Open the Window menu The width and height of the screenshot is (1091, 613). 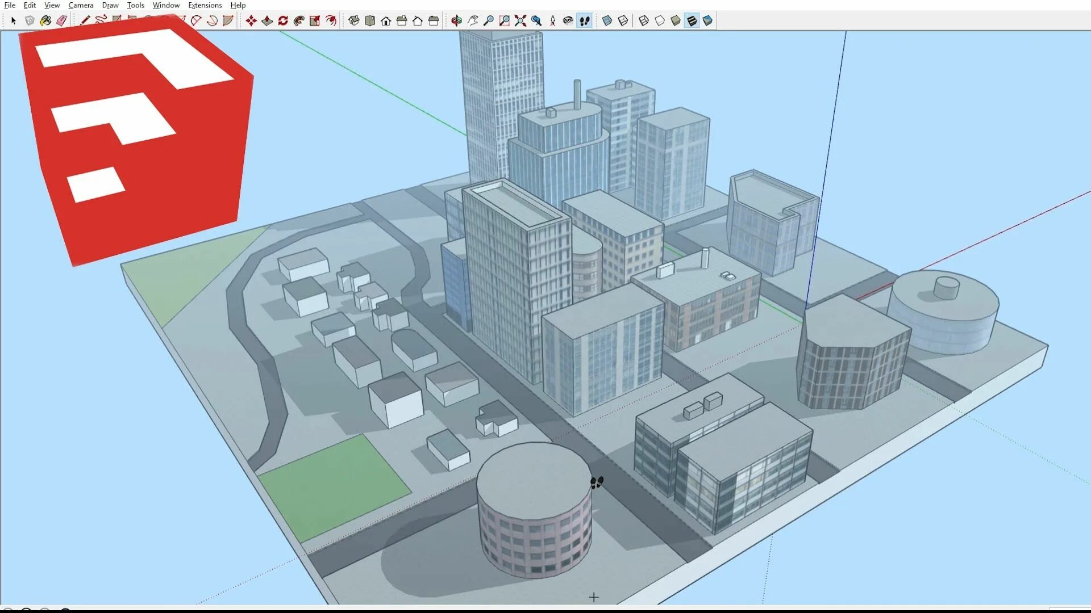166,5
